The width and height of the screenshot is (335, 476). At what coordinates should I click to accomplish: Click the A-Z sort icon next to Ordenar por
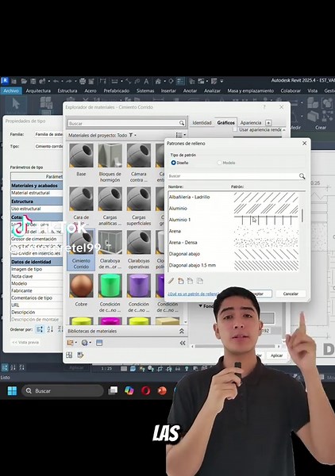point(50,329)
